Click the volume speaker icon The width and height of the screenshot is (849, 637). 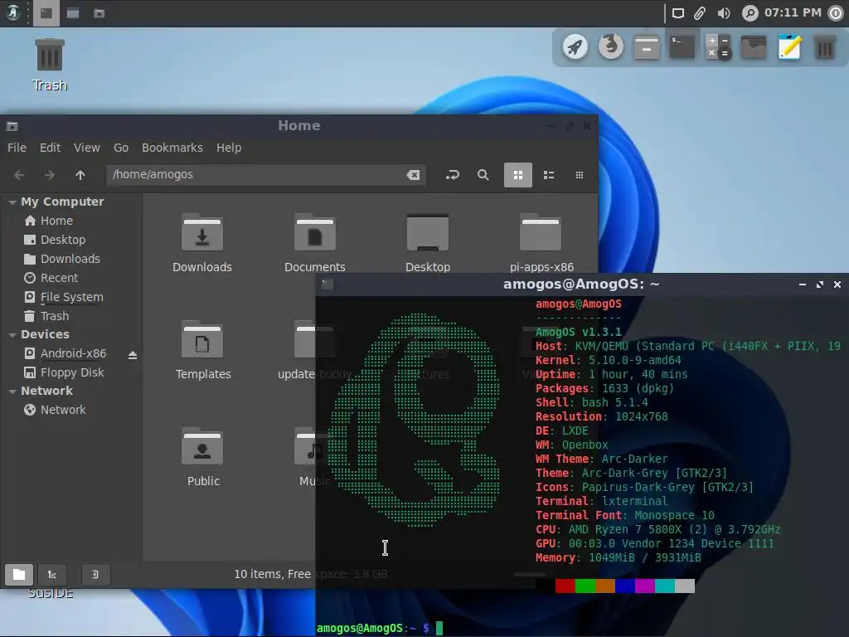coord(723,13)
